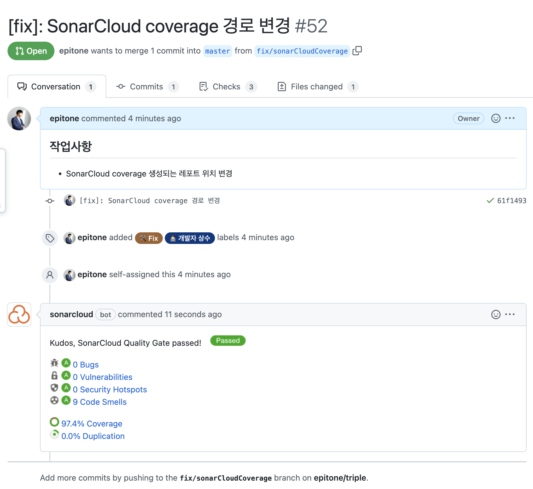Open options menu on epitone's comment
Screen dimensions: 533x489
point(510,118)
